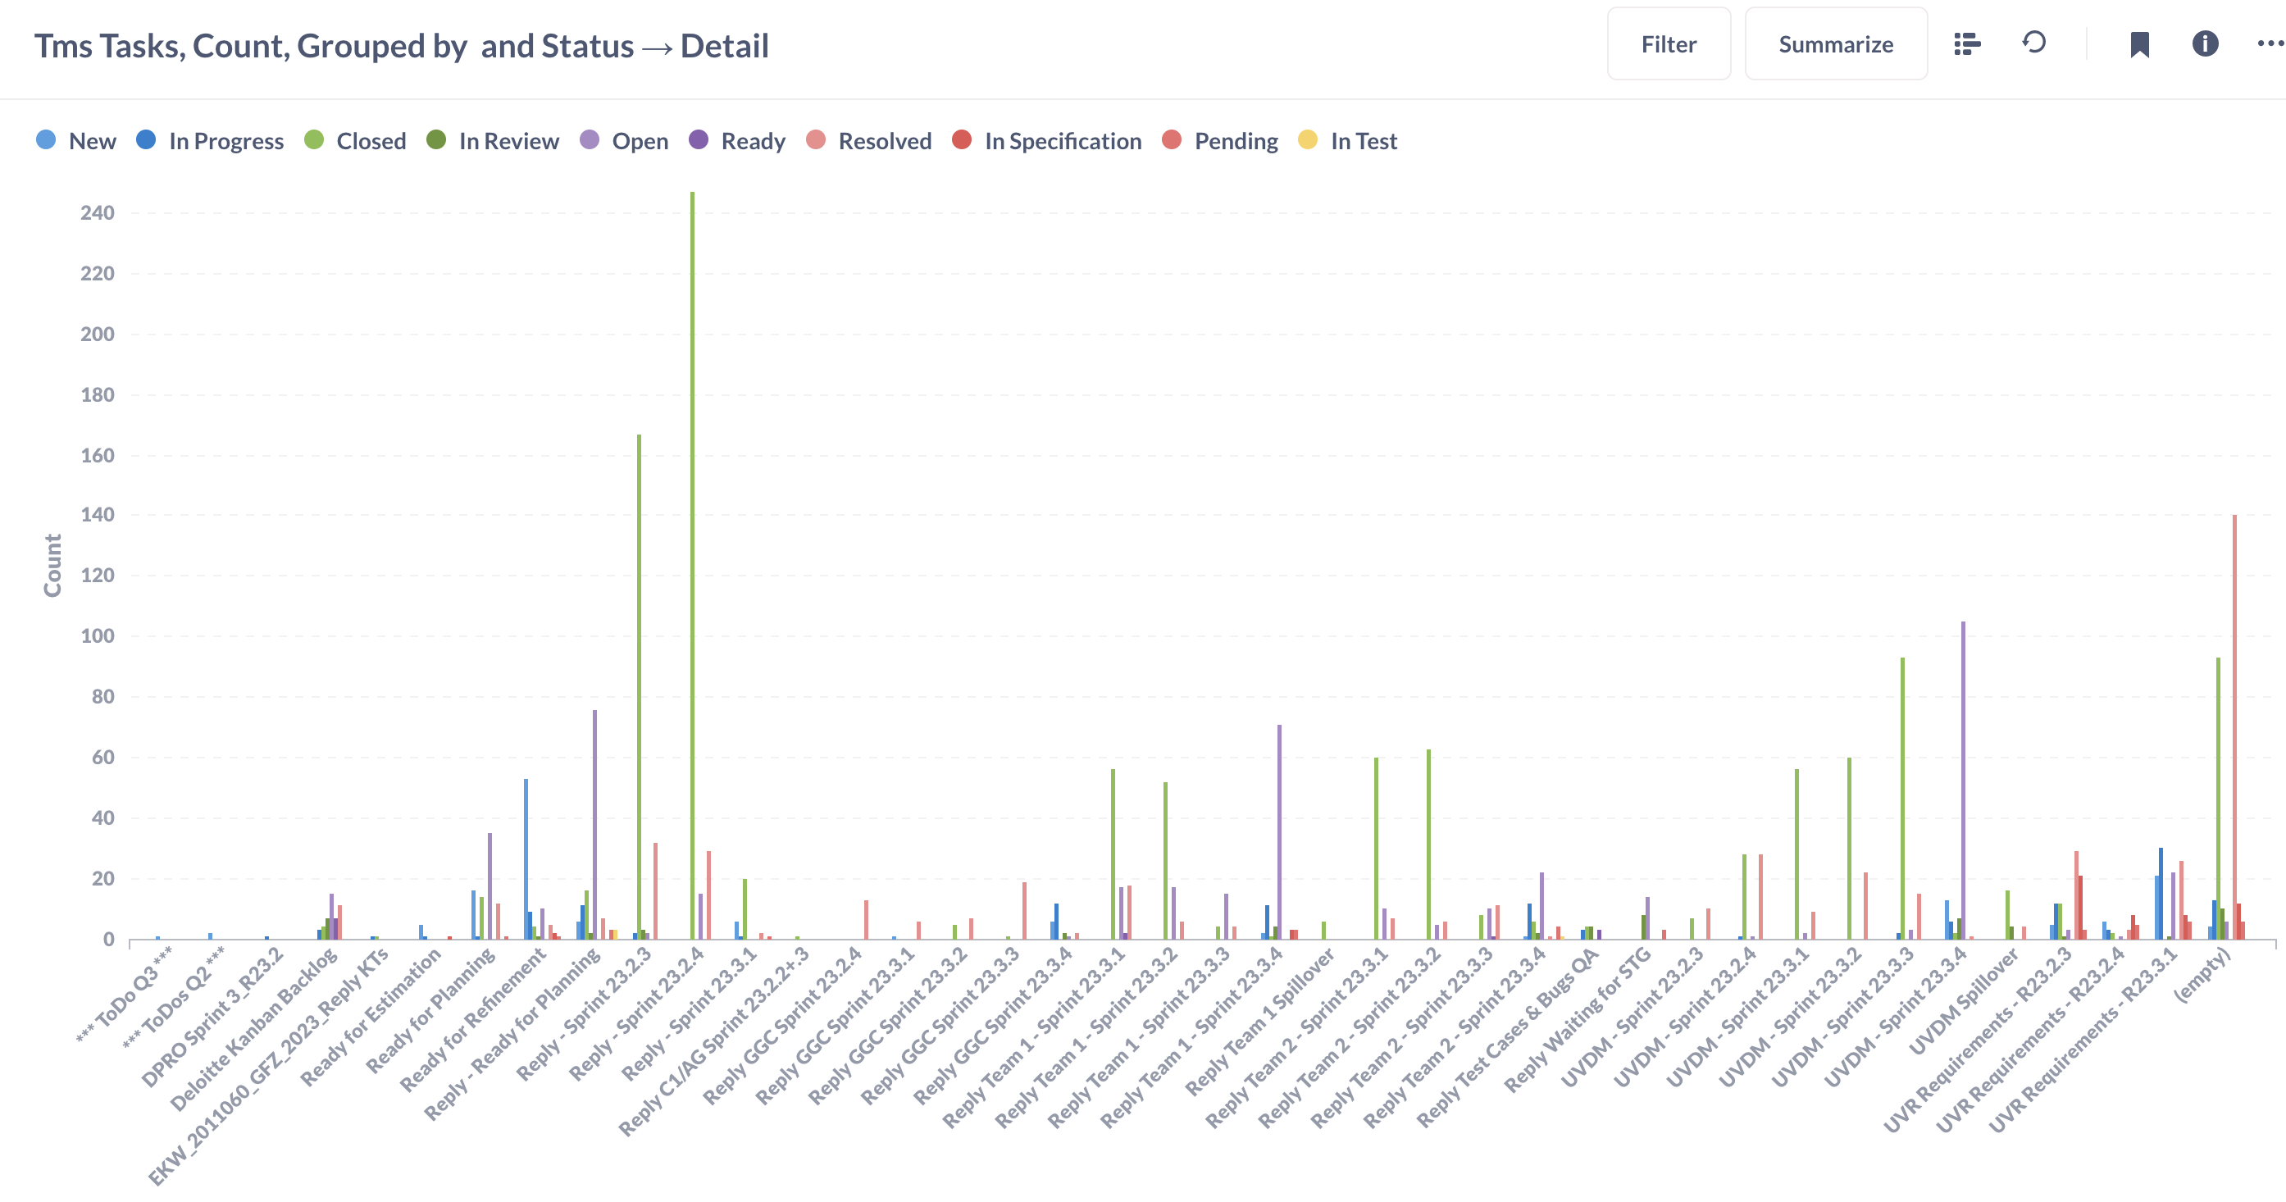The image size is (2286, 1202).
Task: Click the table view icon
Action: (x=1965, y=43)
